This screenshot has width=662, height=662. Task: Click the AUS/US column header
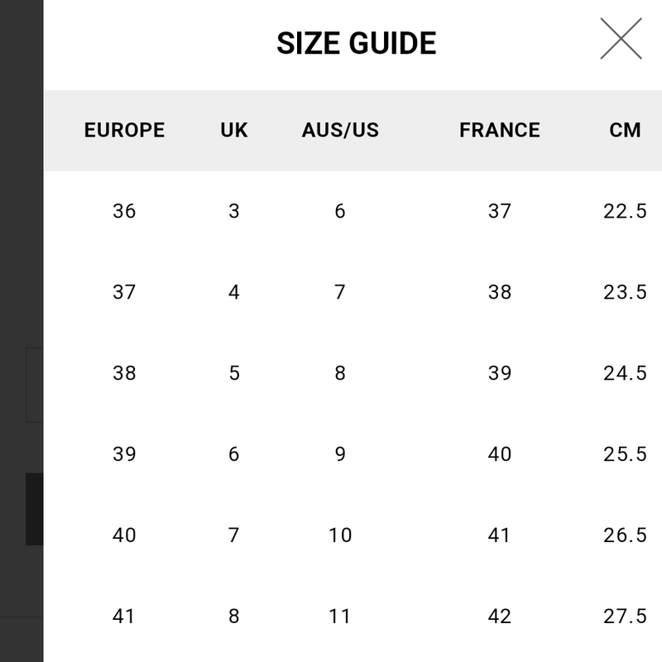tap(340, 130)
